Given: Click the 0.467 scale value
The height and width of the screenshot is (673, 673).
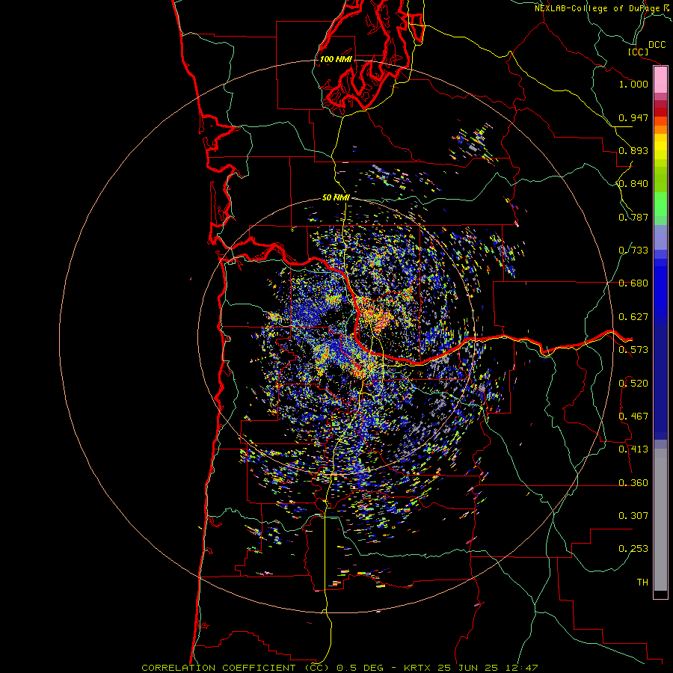Looking at the screenshot, I should pos(633,417).
